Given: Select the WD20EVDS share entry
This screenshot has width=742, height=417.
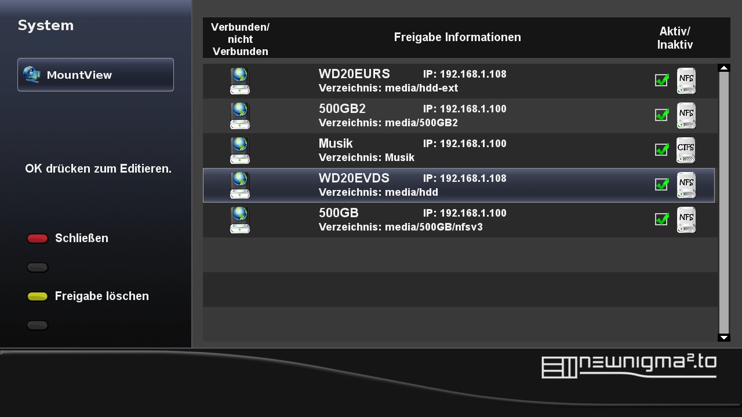Looking at the screenshot, I should pyautogui.click(x=354, y=178).
